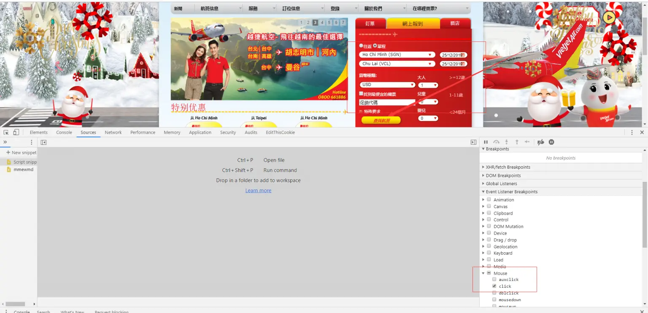Check the auxclick mouse event checkbox

click(494, 279)
